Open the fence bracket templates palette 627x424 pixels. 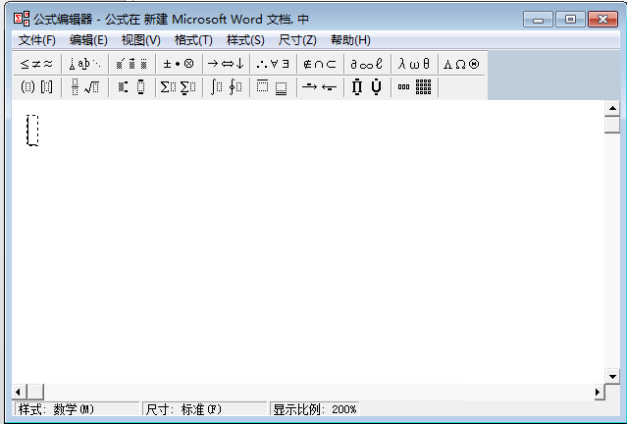click(x=37, y=87)
